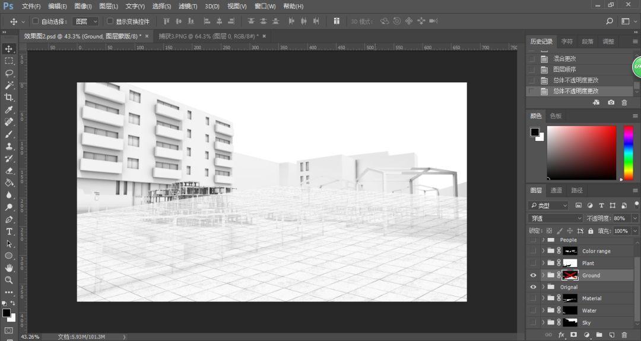The image size is (641, 341).
Task: Expand the Ground layer group
Action: 543,275
